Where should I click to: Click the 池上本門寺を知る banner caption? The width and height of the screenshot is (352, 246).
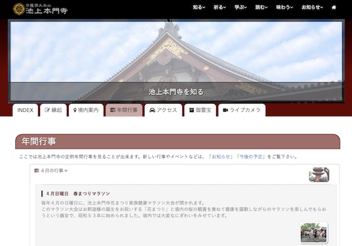click(x=176, y=92)
